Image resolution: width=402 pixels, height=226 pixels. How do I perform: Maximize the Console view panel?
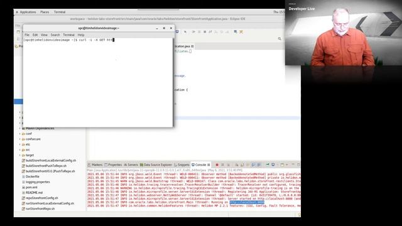(298, 164)
